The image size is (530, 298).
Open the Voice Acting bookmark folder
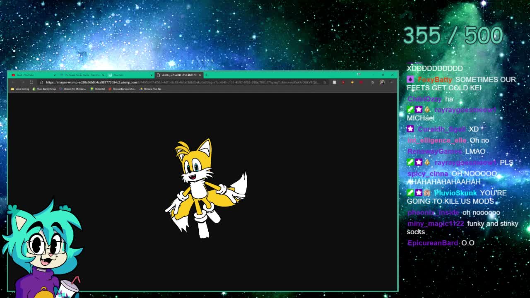pyautogui.click(x=20, y=89)
